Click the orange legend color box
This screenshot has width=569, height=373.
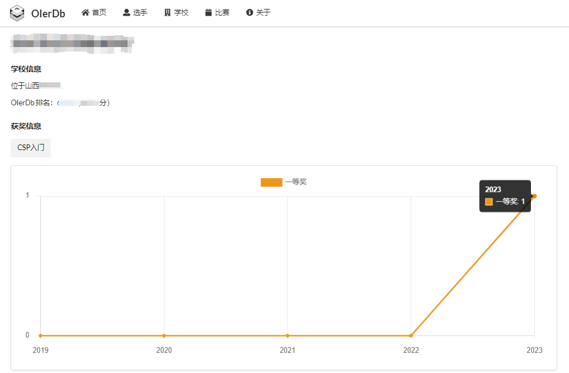[x=271, y=182]
